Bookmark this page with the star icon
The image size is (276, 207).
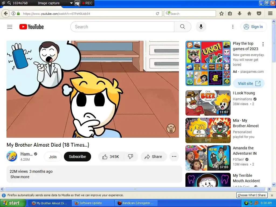point(222,13)
